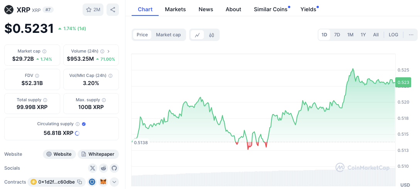Click the $52.31B FDV value
The height and width of the screenshot is (189, 420).
click(x=32, y=83)
